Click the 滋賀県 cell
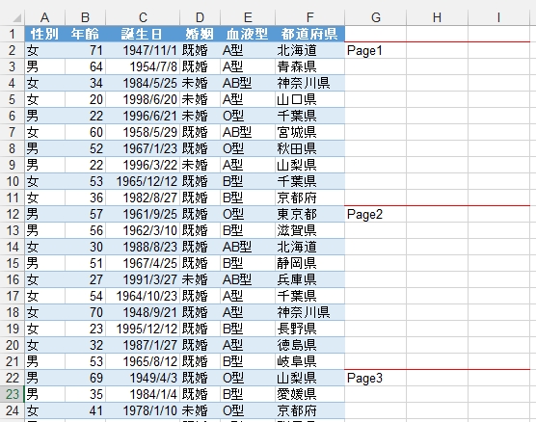The width and height of the screenshot is (536, 422). pyautogui.click(x=310, y=230)
